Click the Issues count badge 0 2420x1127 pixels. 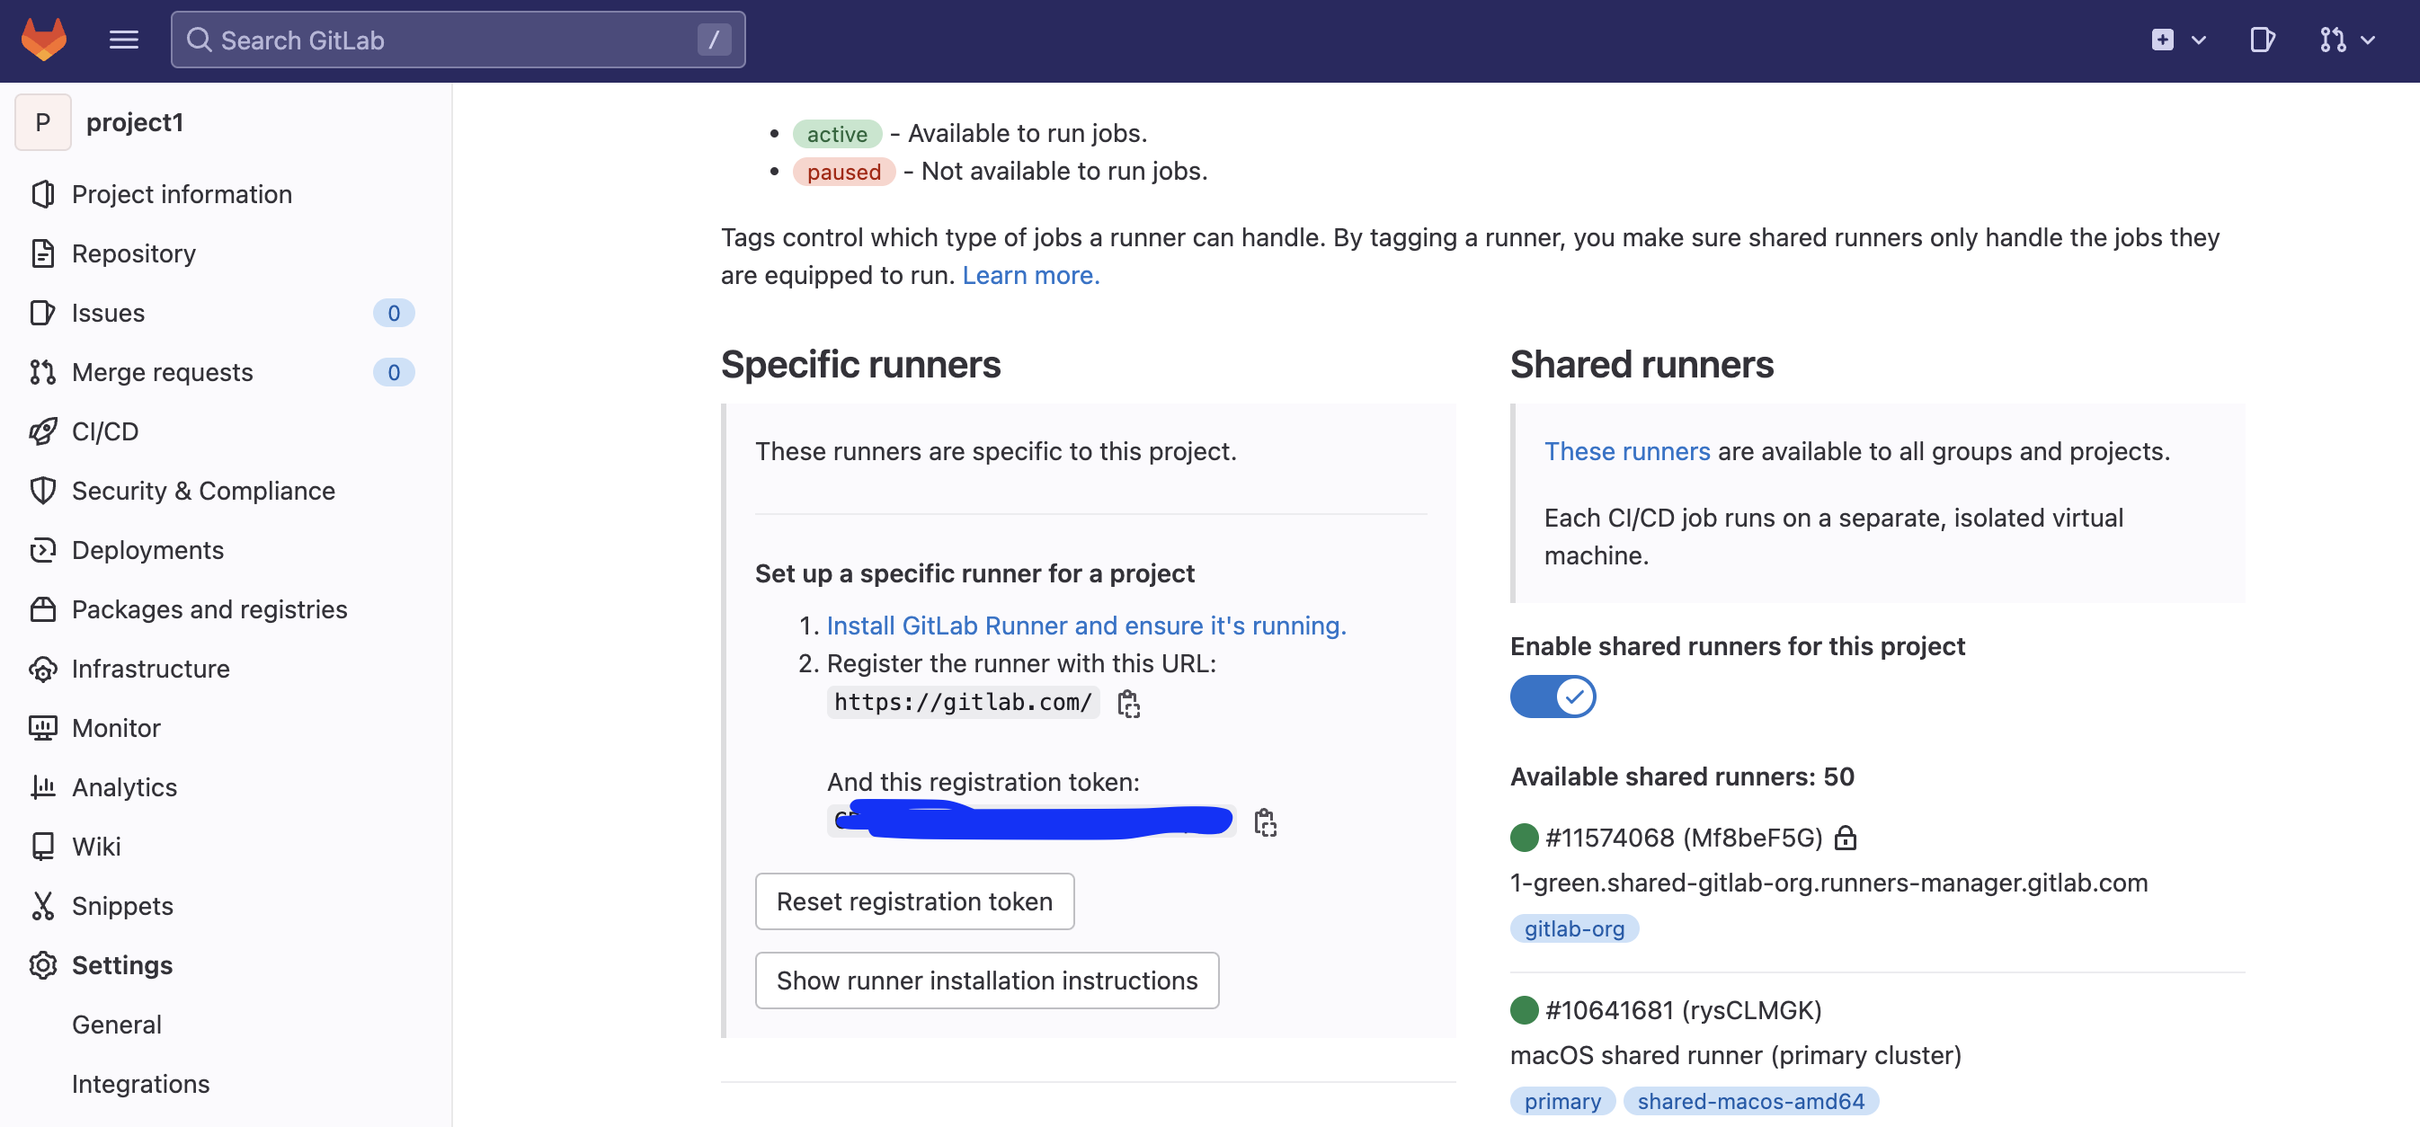[x=394, y=313]
